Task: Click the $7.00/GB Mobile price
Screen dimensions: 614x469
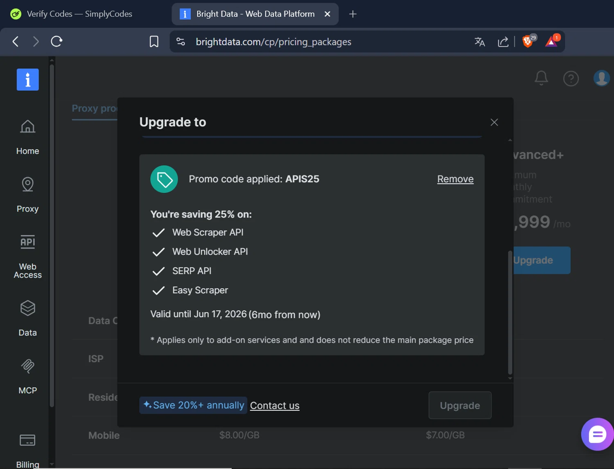Action: point(445,435)
